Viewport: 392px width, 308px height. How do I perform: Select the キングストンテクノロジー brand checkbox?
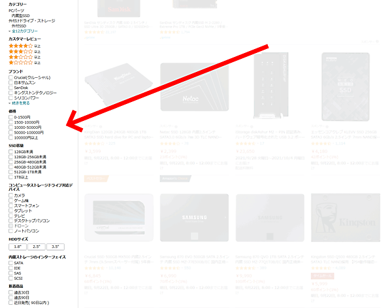coord(10,93)
